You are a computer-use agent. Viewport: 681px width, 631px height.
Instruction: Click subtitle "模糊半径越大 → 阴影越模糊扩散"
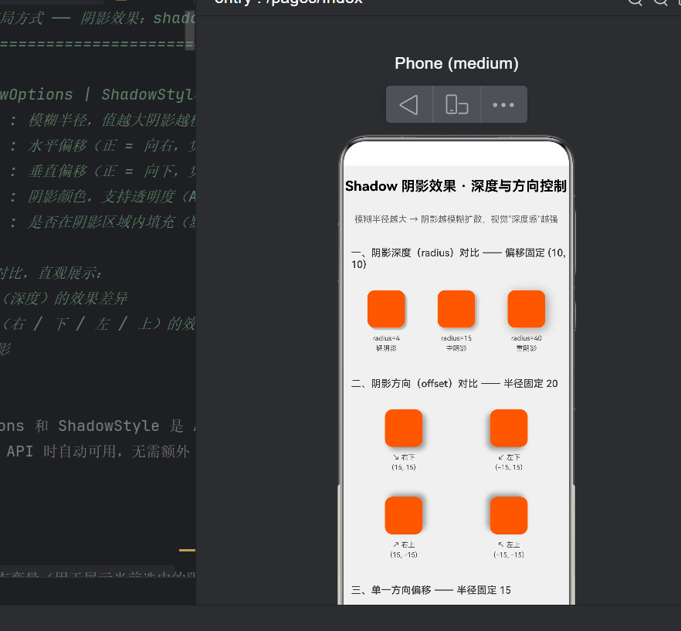(x=418, y=219)
